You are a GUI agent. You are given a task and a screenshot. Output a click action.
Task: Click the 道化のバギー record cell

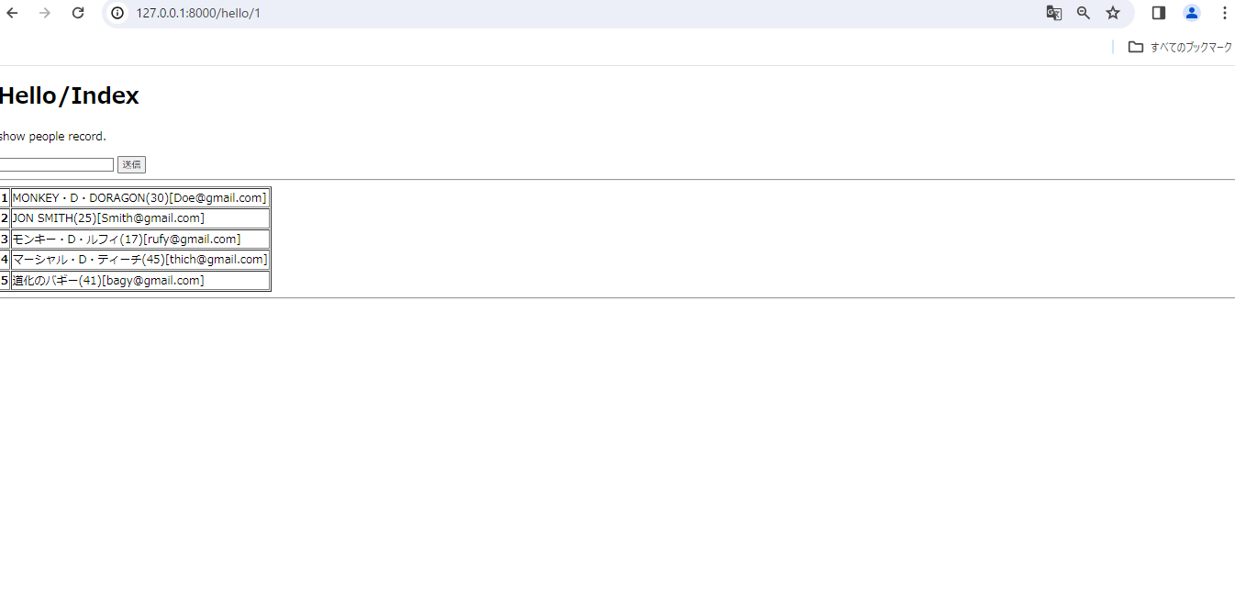(108, 281)
